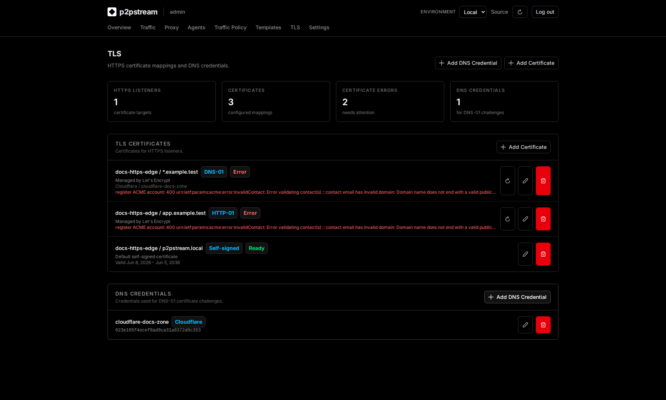The height and width of the screenshot is (400, 666).
Task: Click the Error badge on app.example.test
Action: pos(250,213)
